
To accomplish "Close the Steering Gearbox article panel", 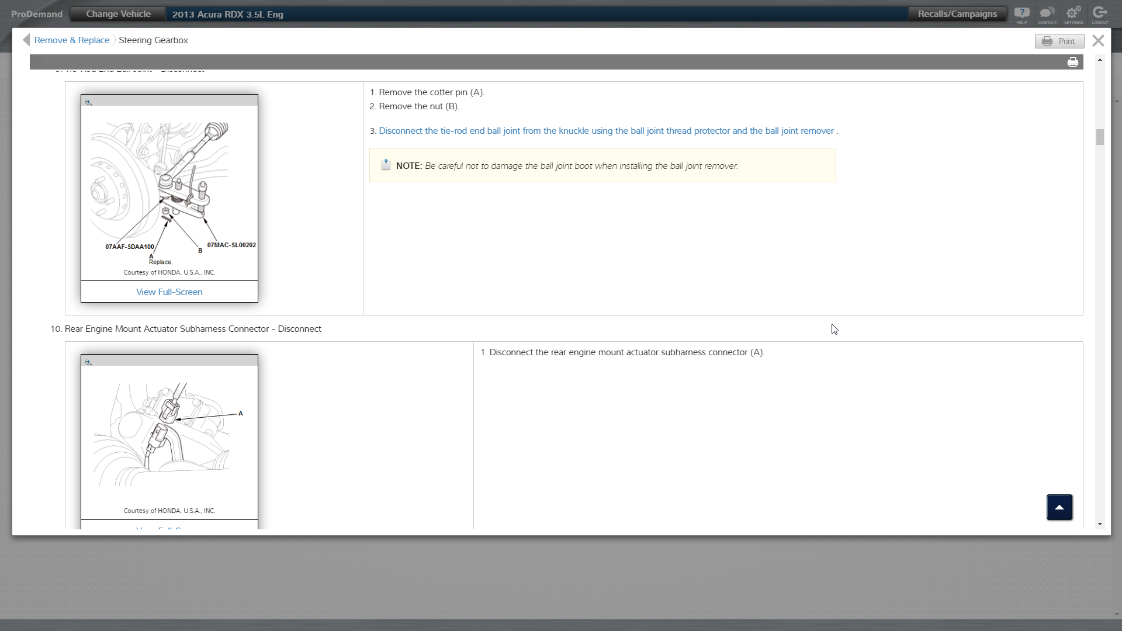I will click(1098, 40).
